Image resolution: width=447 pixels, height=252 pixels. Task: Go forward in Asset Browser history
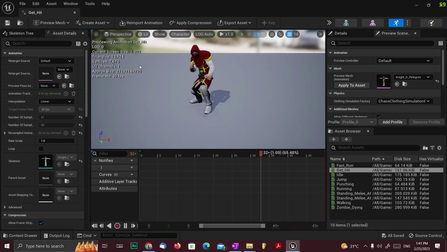click(x=346, y=139)
